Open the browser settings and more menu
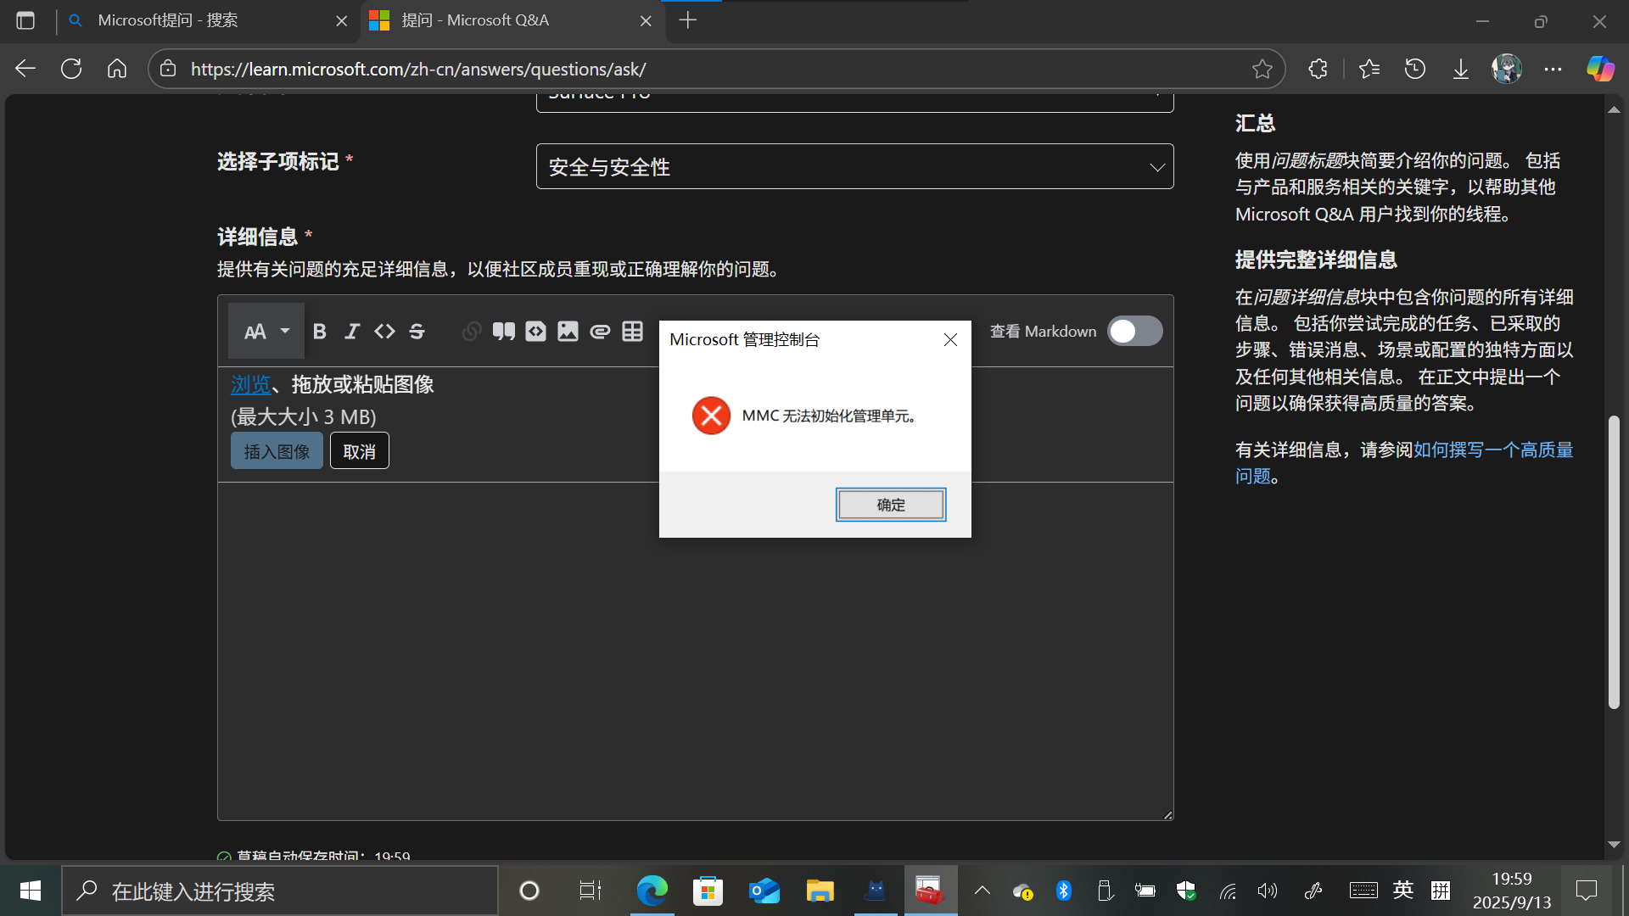1629x916 pixels. pyautogui.click(x=1553, y=69)
